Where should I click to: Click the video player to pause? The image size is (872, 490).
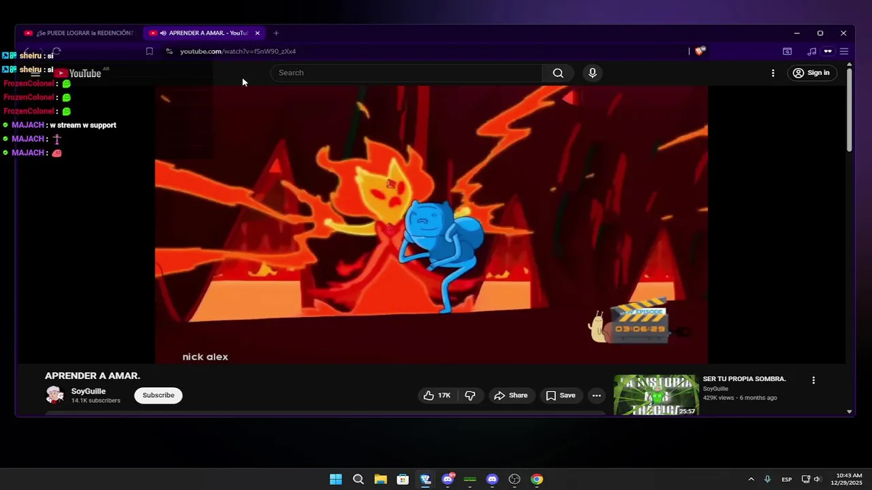click(431, 225)
